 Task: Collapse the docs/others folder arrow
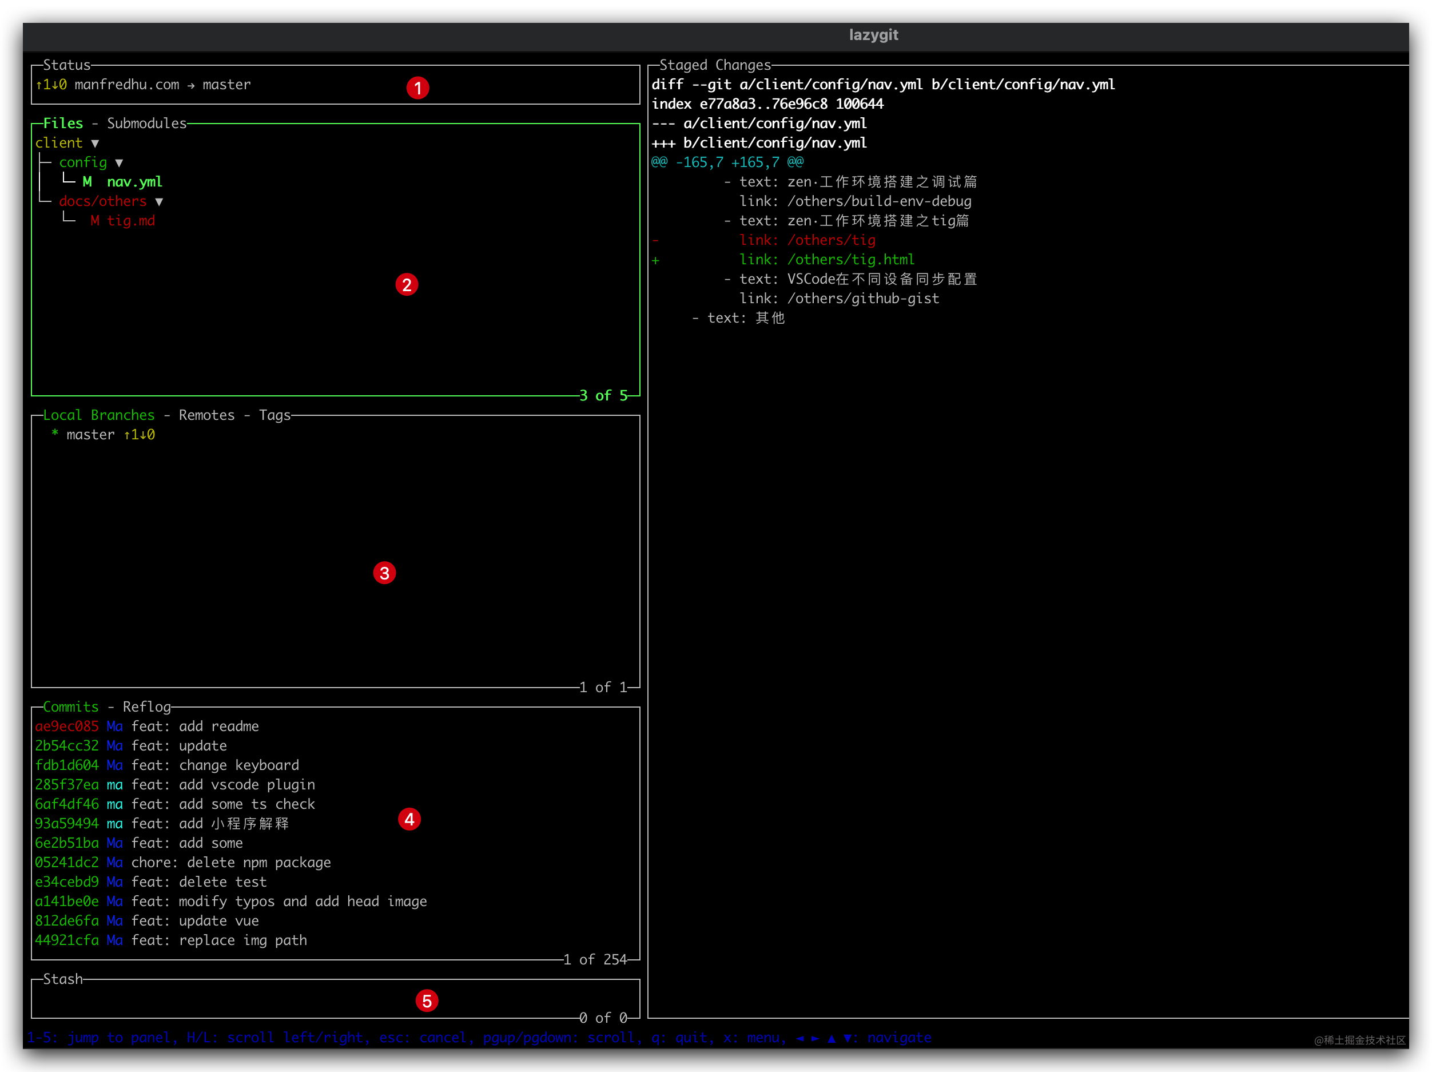coord(159,201)
